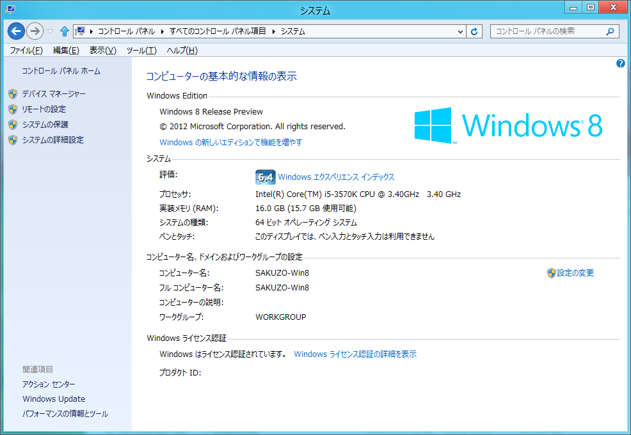
Task: Click the shield icon beside リモートの設定
Action: tap(13, 109)
